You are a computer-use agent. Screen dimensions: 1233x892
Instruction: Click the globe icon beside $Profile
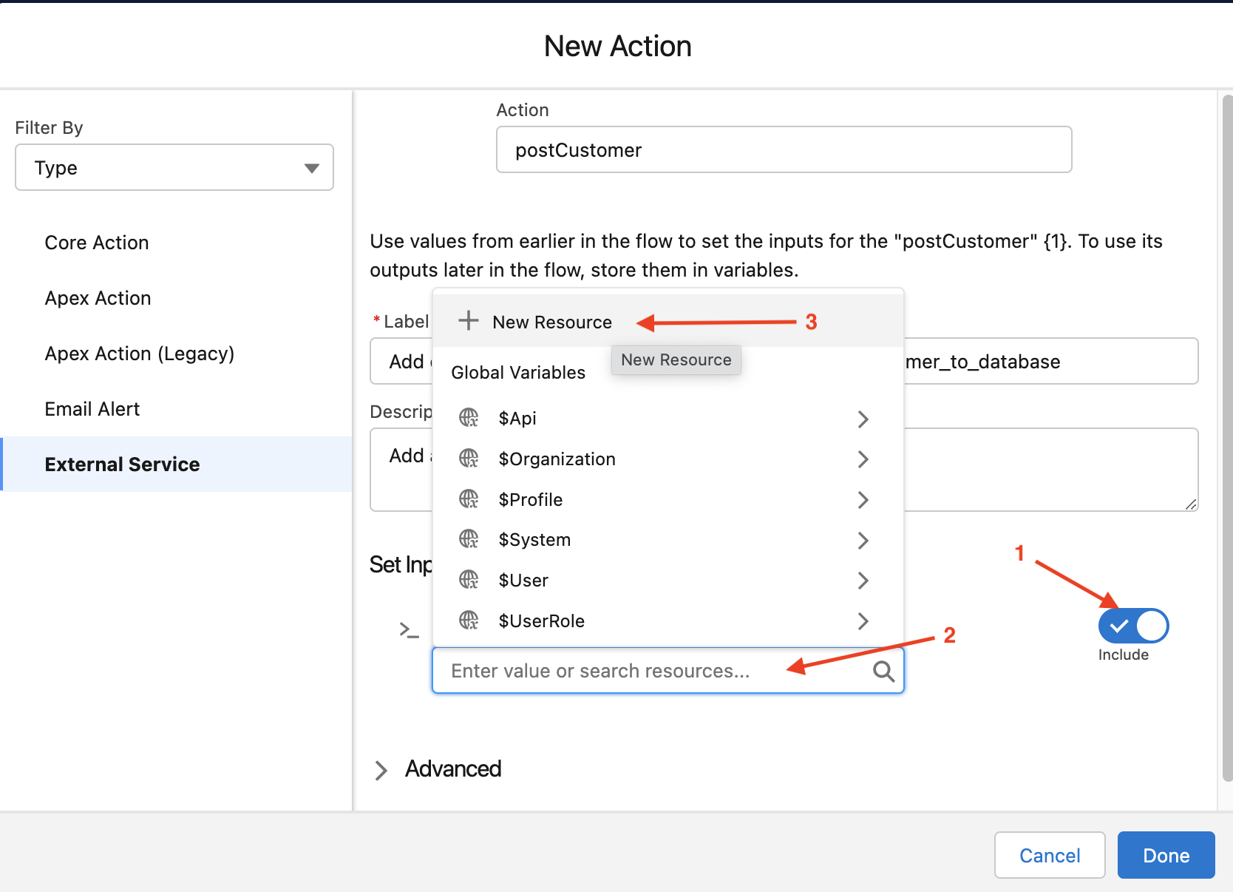coord(469,499)
